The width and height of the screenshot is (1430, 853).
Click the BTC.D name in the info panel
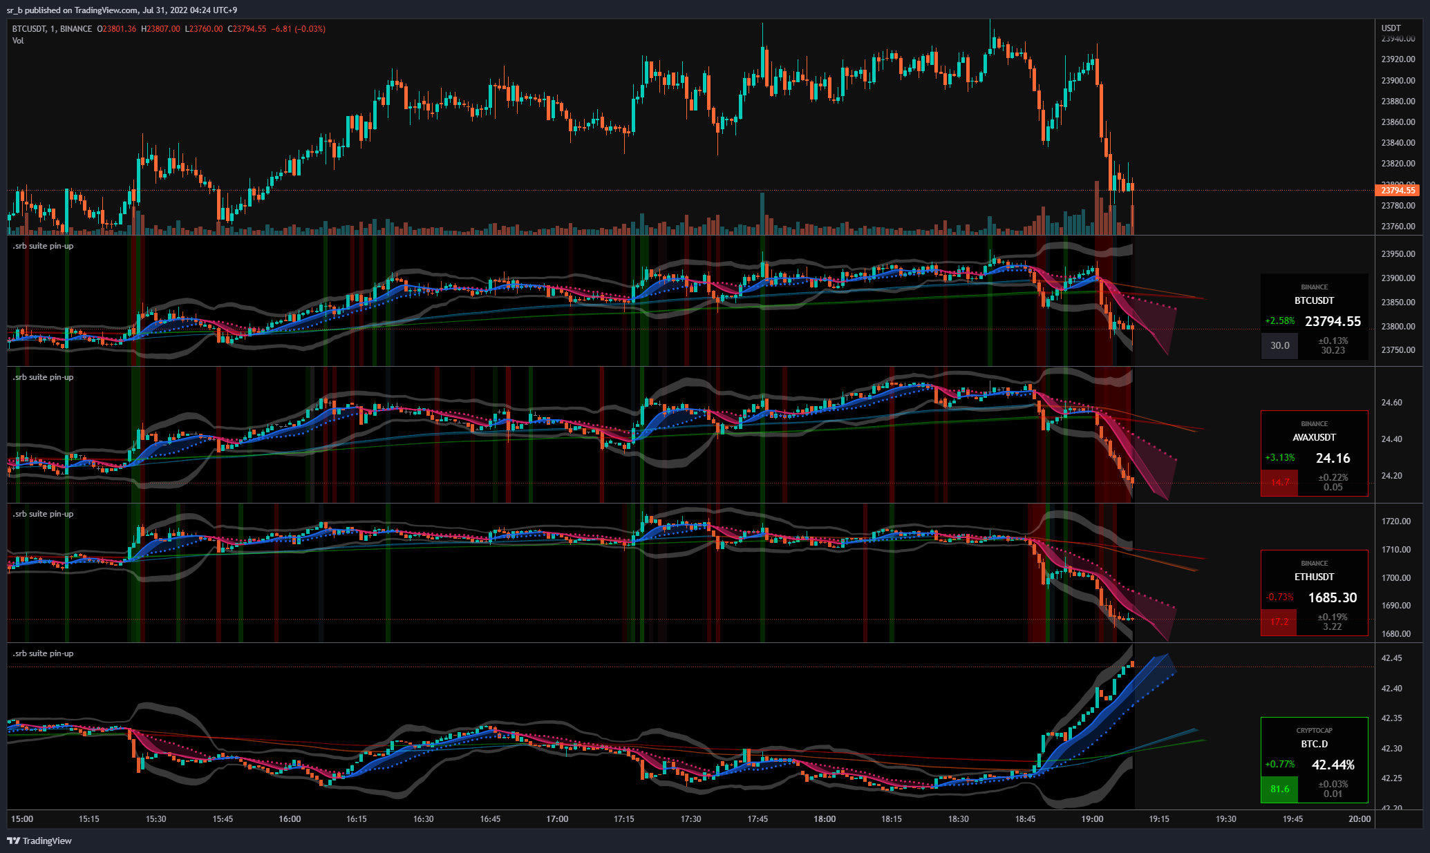[x=1314, y=744]
